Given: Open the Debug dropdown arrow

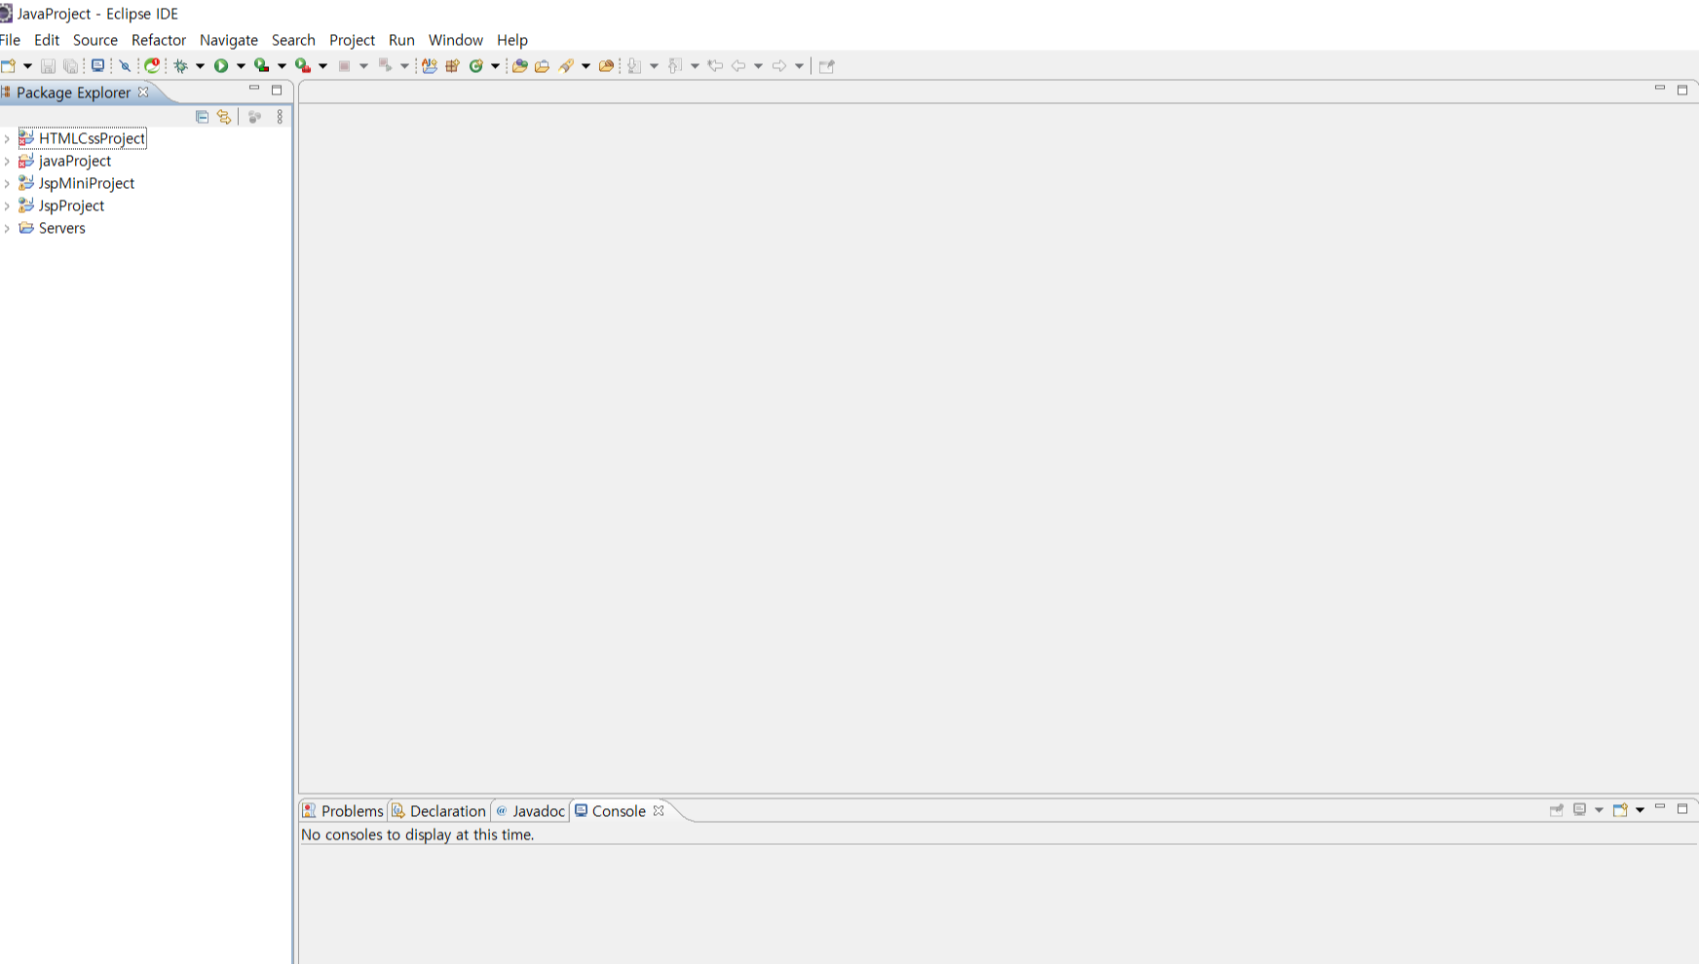Looking at the screenshot, I should [200, 66].
